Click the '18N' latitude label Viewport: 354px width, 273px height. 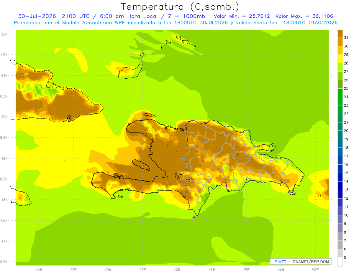pyautogui.click(x=5, y=200)
